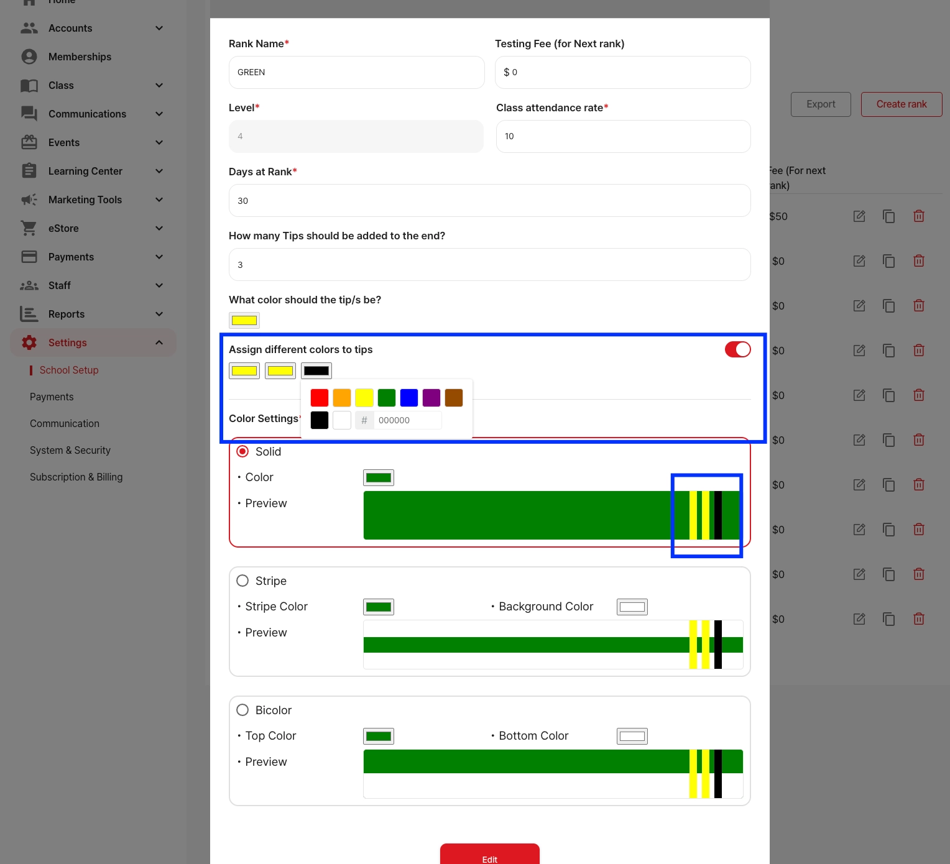Disable the Assign different colors to tips toggle

pos(737,349)
